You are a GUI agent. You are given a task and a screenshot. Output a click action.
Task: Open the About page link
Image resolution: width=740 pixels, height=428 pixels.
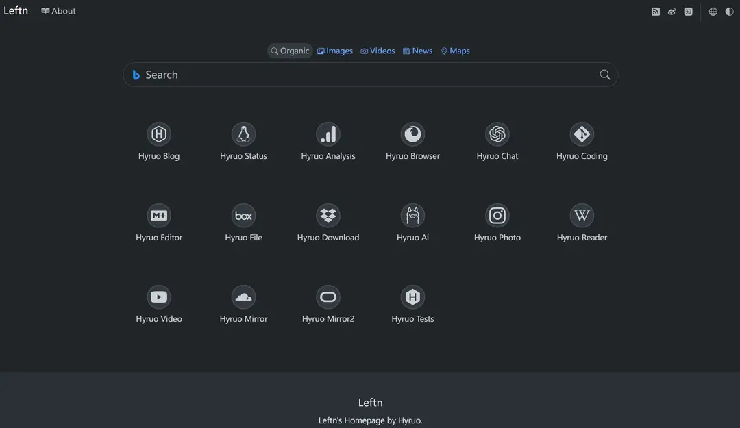59,11
